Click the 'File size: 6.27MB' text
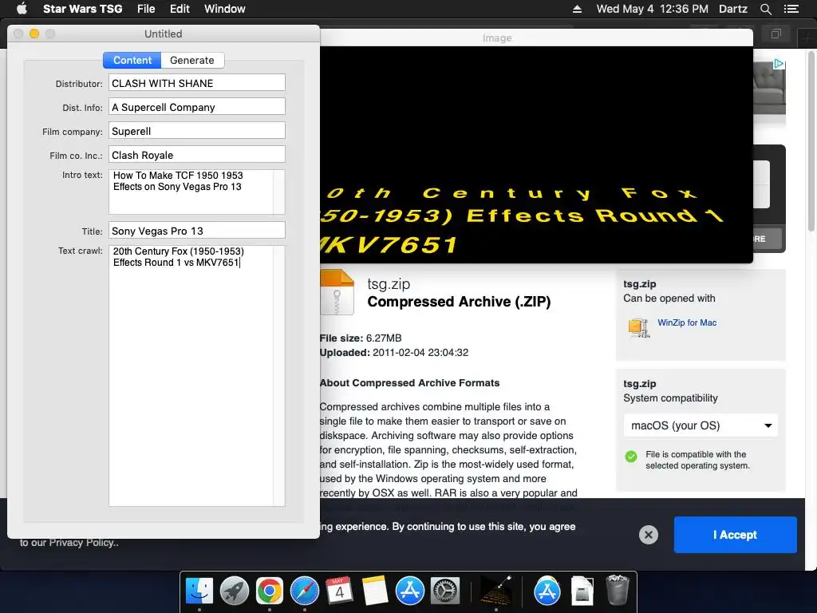The width and height of the screenshot is (817, 613). coord(361,338)
